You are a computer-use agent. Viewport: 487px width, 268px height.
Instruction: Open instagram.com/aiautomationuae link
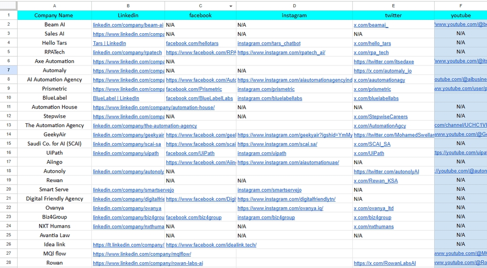pos(288,163)
